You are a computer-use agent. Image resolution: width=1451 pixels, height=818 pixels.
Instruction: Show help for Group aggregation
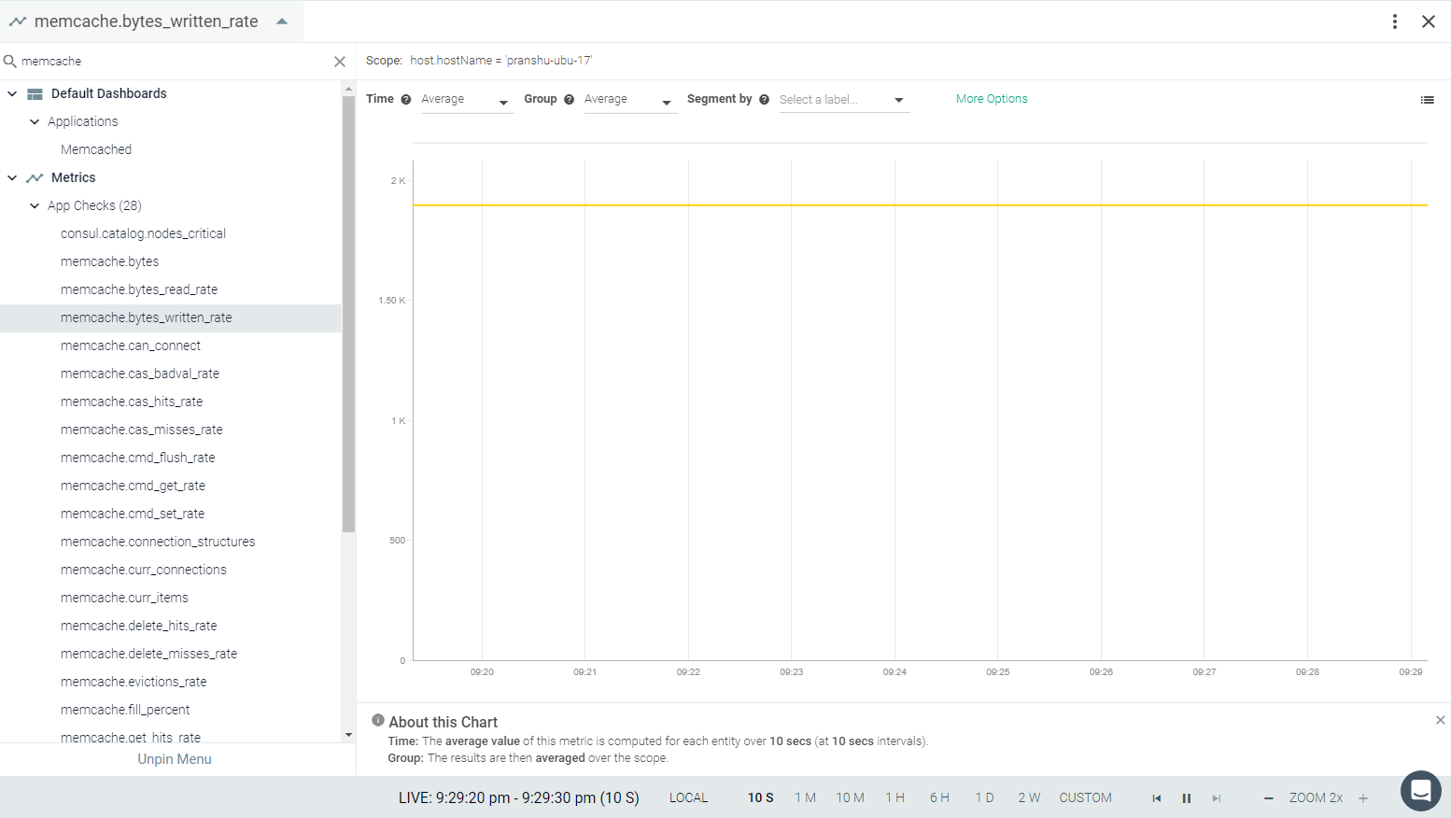(570, 100)
